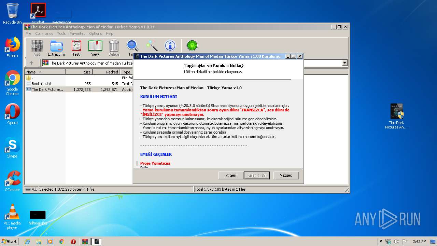This screenshot has height=246, width=437.
Task: Open the Tools menu
Action: [61, 33]
